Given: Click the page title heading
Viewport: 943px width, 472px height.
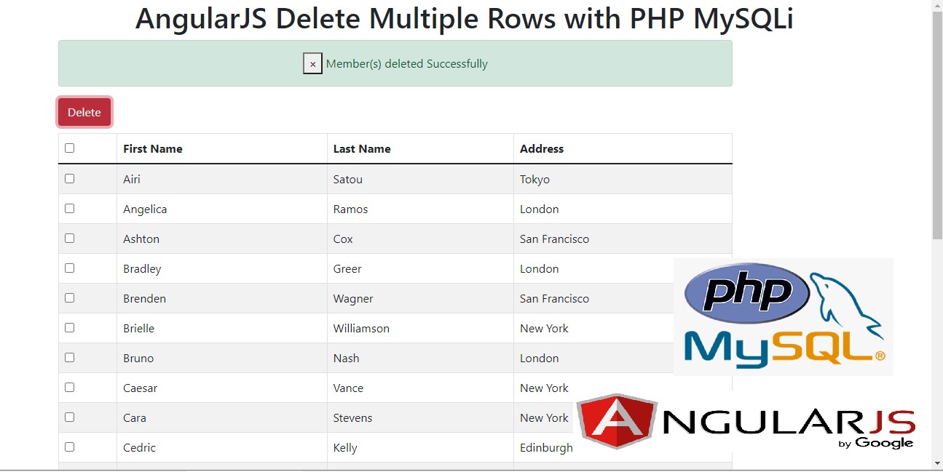Looking at the screenshot, I should 465,18.
